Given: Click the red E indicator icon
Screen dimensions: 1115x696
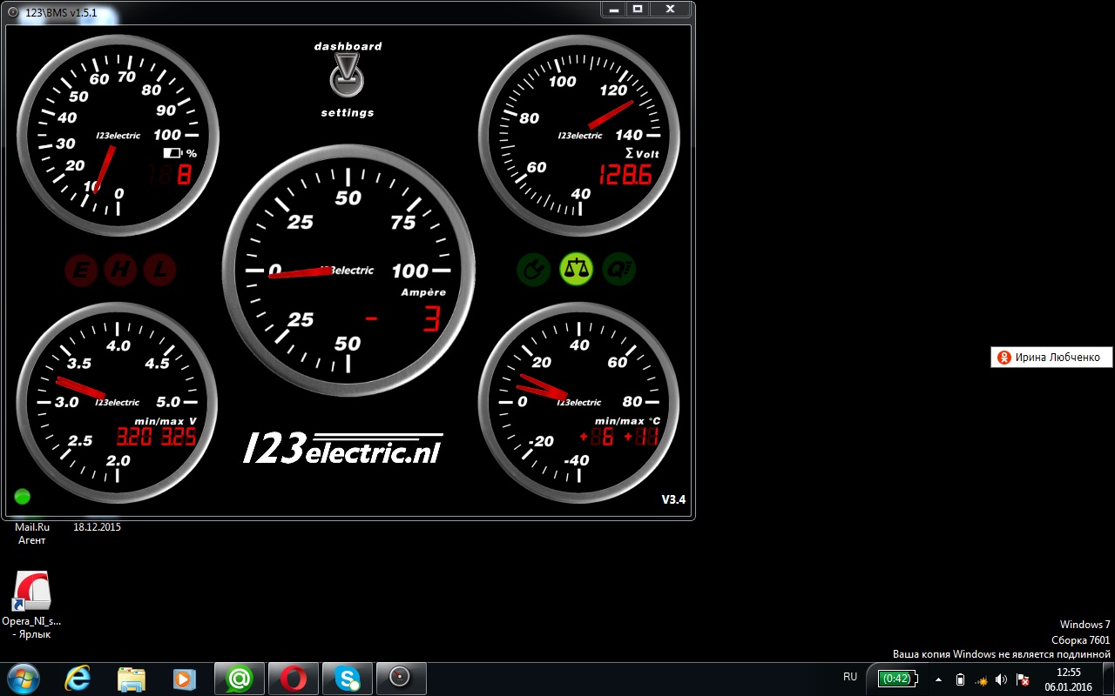Looking at the screenshot, I should tap(81, 271).
